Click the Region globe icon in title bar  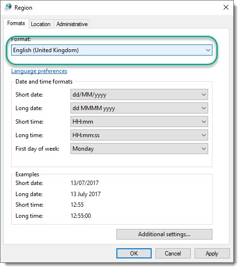[8, 7]
